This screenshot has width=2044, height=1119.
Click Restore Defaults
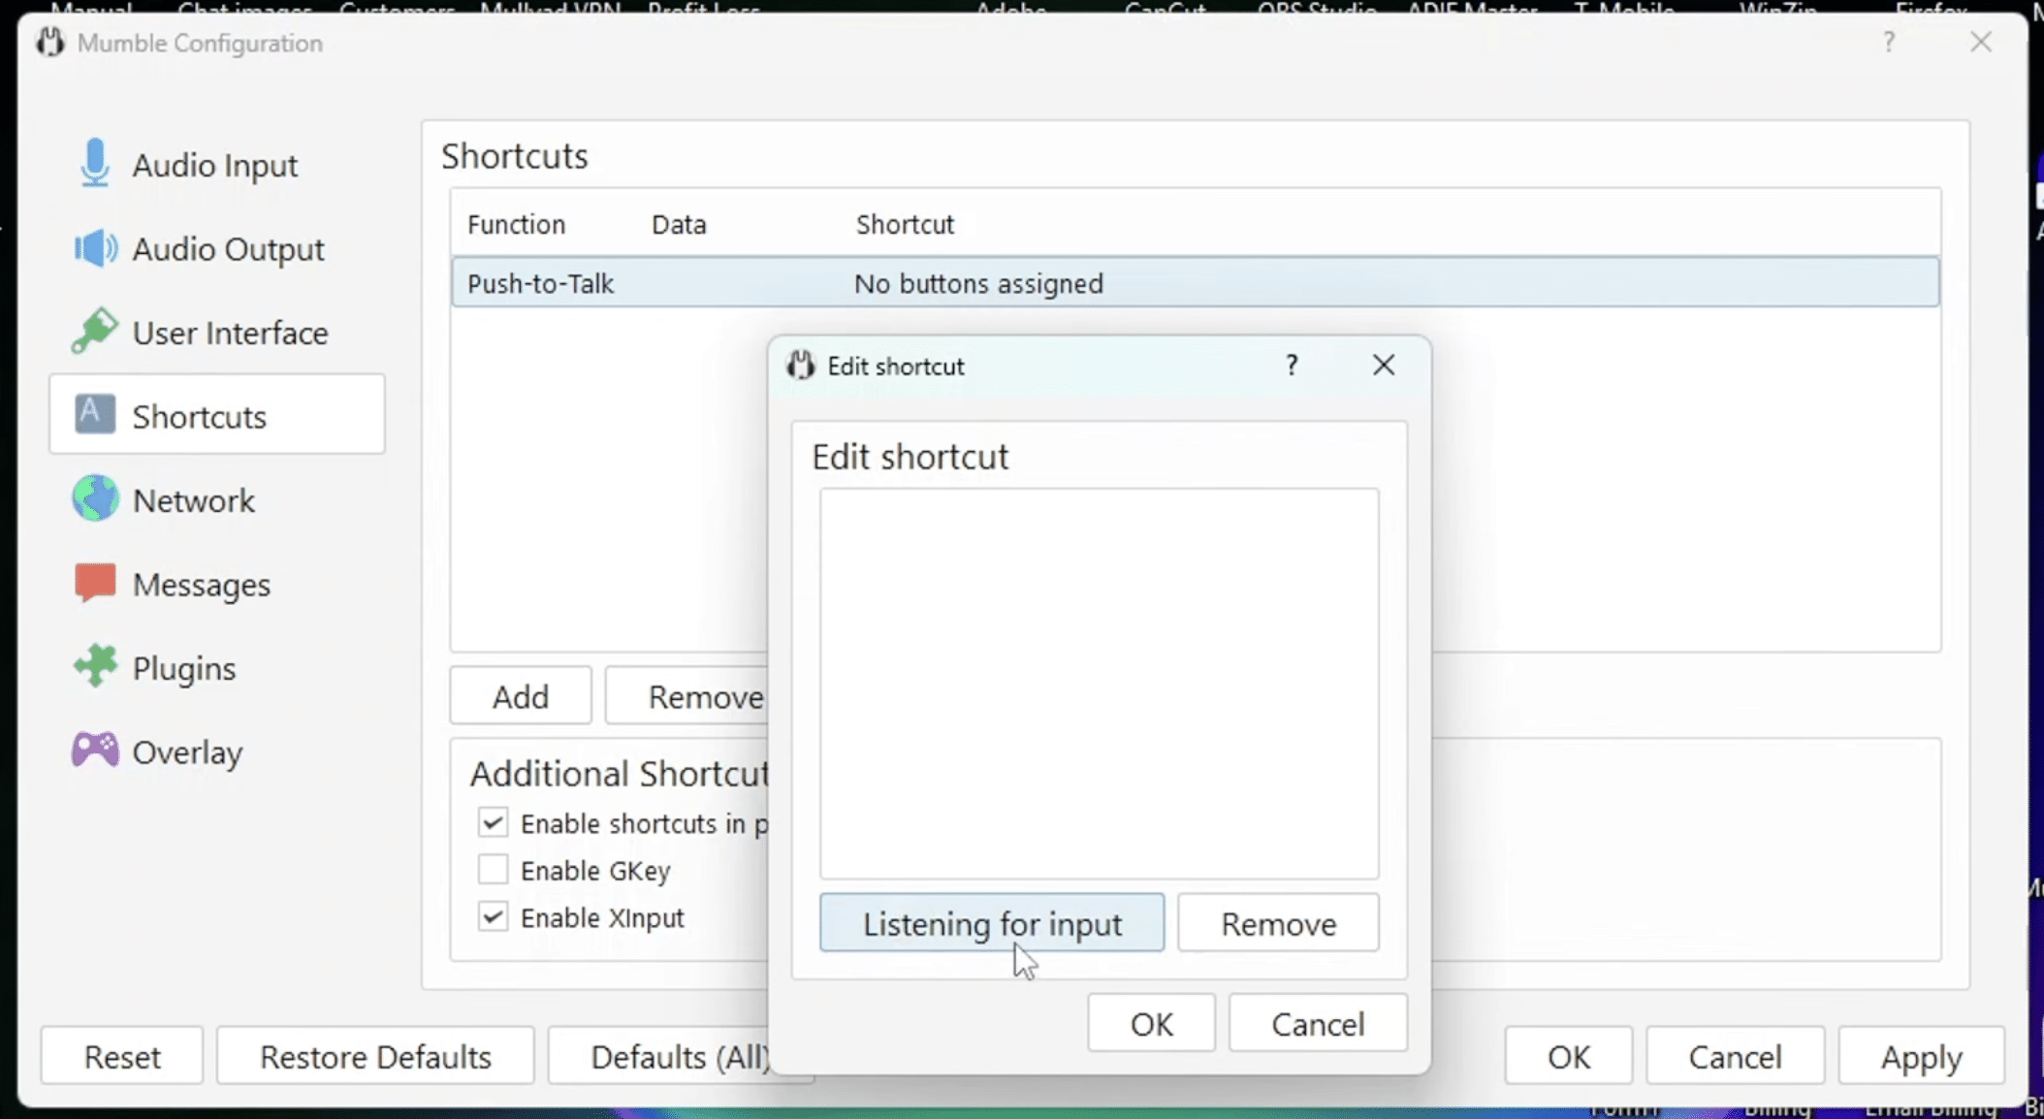tap(375, 1056)
